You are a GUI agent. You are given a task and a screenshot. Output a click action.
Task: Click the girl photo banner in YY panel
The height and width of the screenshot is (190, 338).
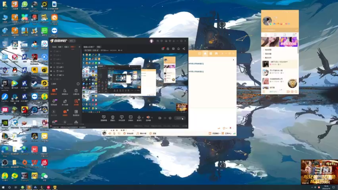point(270,42)
